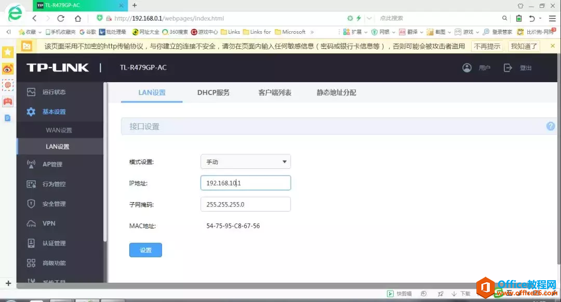
Task: Open a new browser tab
Action: coord(135,5)
